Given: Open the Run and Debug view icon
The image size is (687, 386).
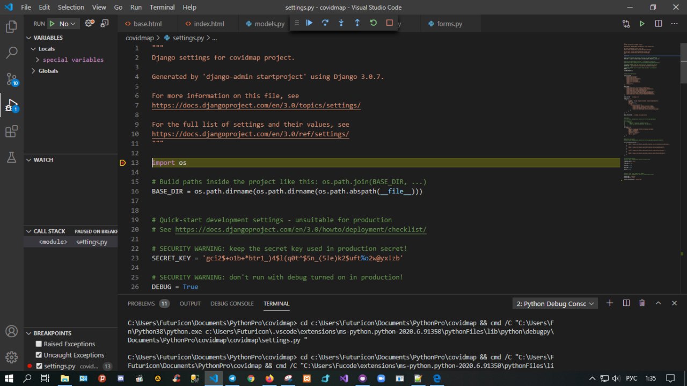Looking at the screenshot, I should tap(11, 105).
